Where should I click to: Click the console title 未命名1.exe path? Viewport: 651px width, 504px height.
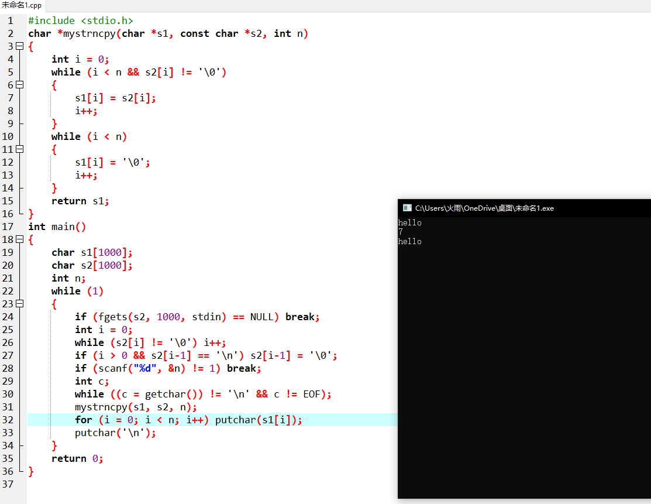click(484, 208)
